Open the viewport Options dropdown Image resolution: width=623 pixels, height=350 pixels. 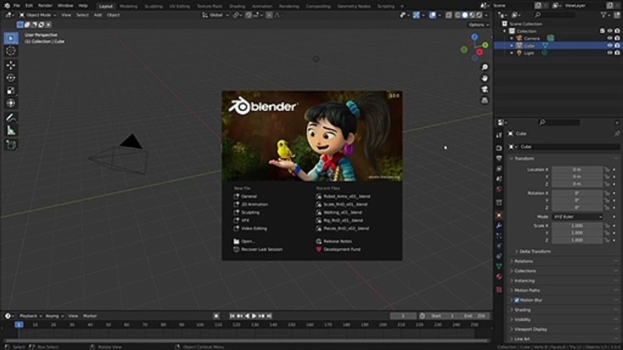[478, 25]
